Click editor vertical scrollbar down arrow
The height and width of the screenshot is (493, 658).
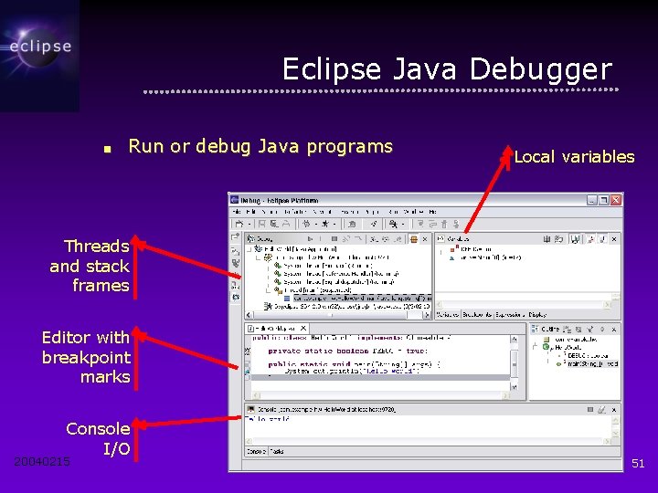[514, 387]
